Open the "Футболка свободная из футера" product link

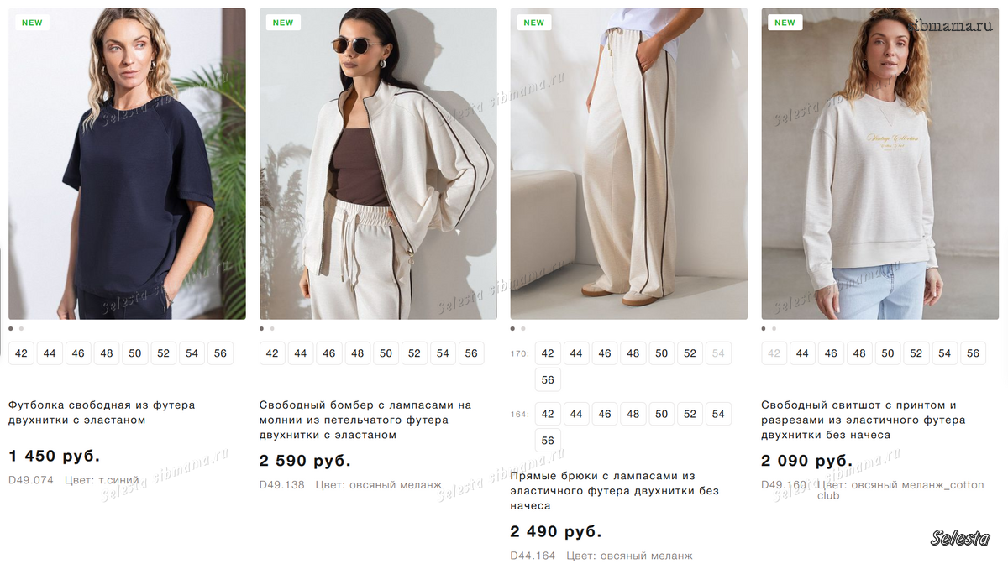point(102,412)
